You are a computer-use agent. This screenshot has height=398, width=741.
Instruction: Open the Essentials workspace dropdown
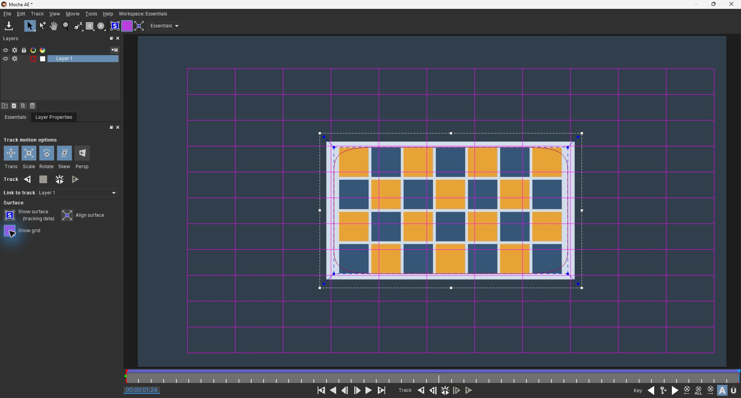pos(165,26)
